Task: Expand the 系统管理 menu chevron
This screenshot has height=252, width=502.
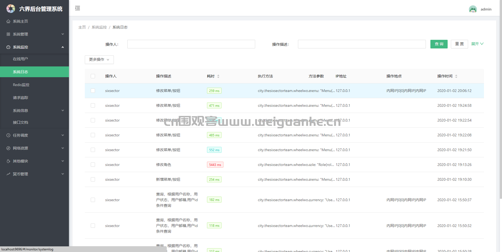Action: tap(63, 34)
